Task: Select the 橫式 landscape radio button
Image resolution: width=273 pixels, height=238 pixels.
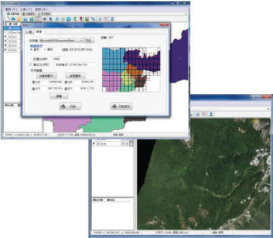Action: coord(45,50)
